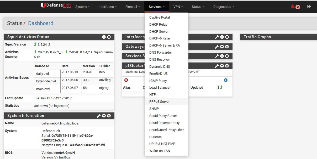The height and width of the screenshot is (159, 317).
Task: Open the Interfaces dropdown menu
Action: click(107, 7)
